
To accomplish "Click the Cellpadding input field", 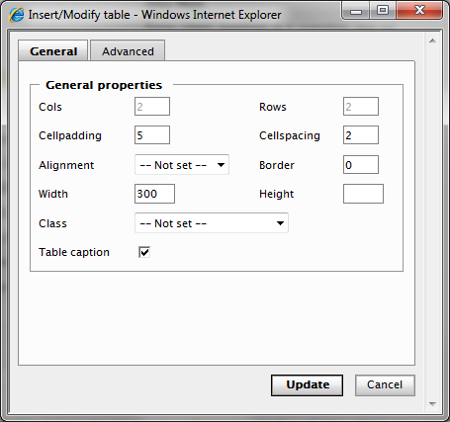I will [x=152, y=135].
